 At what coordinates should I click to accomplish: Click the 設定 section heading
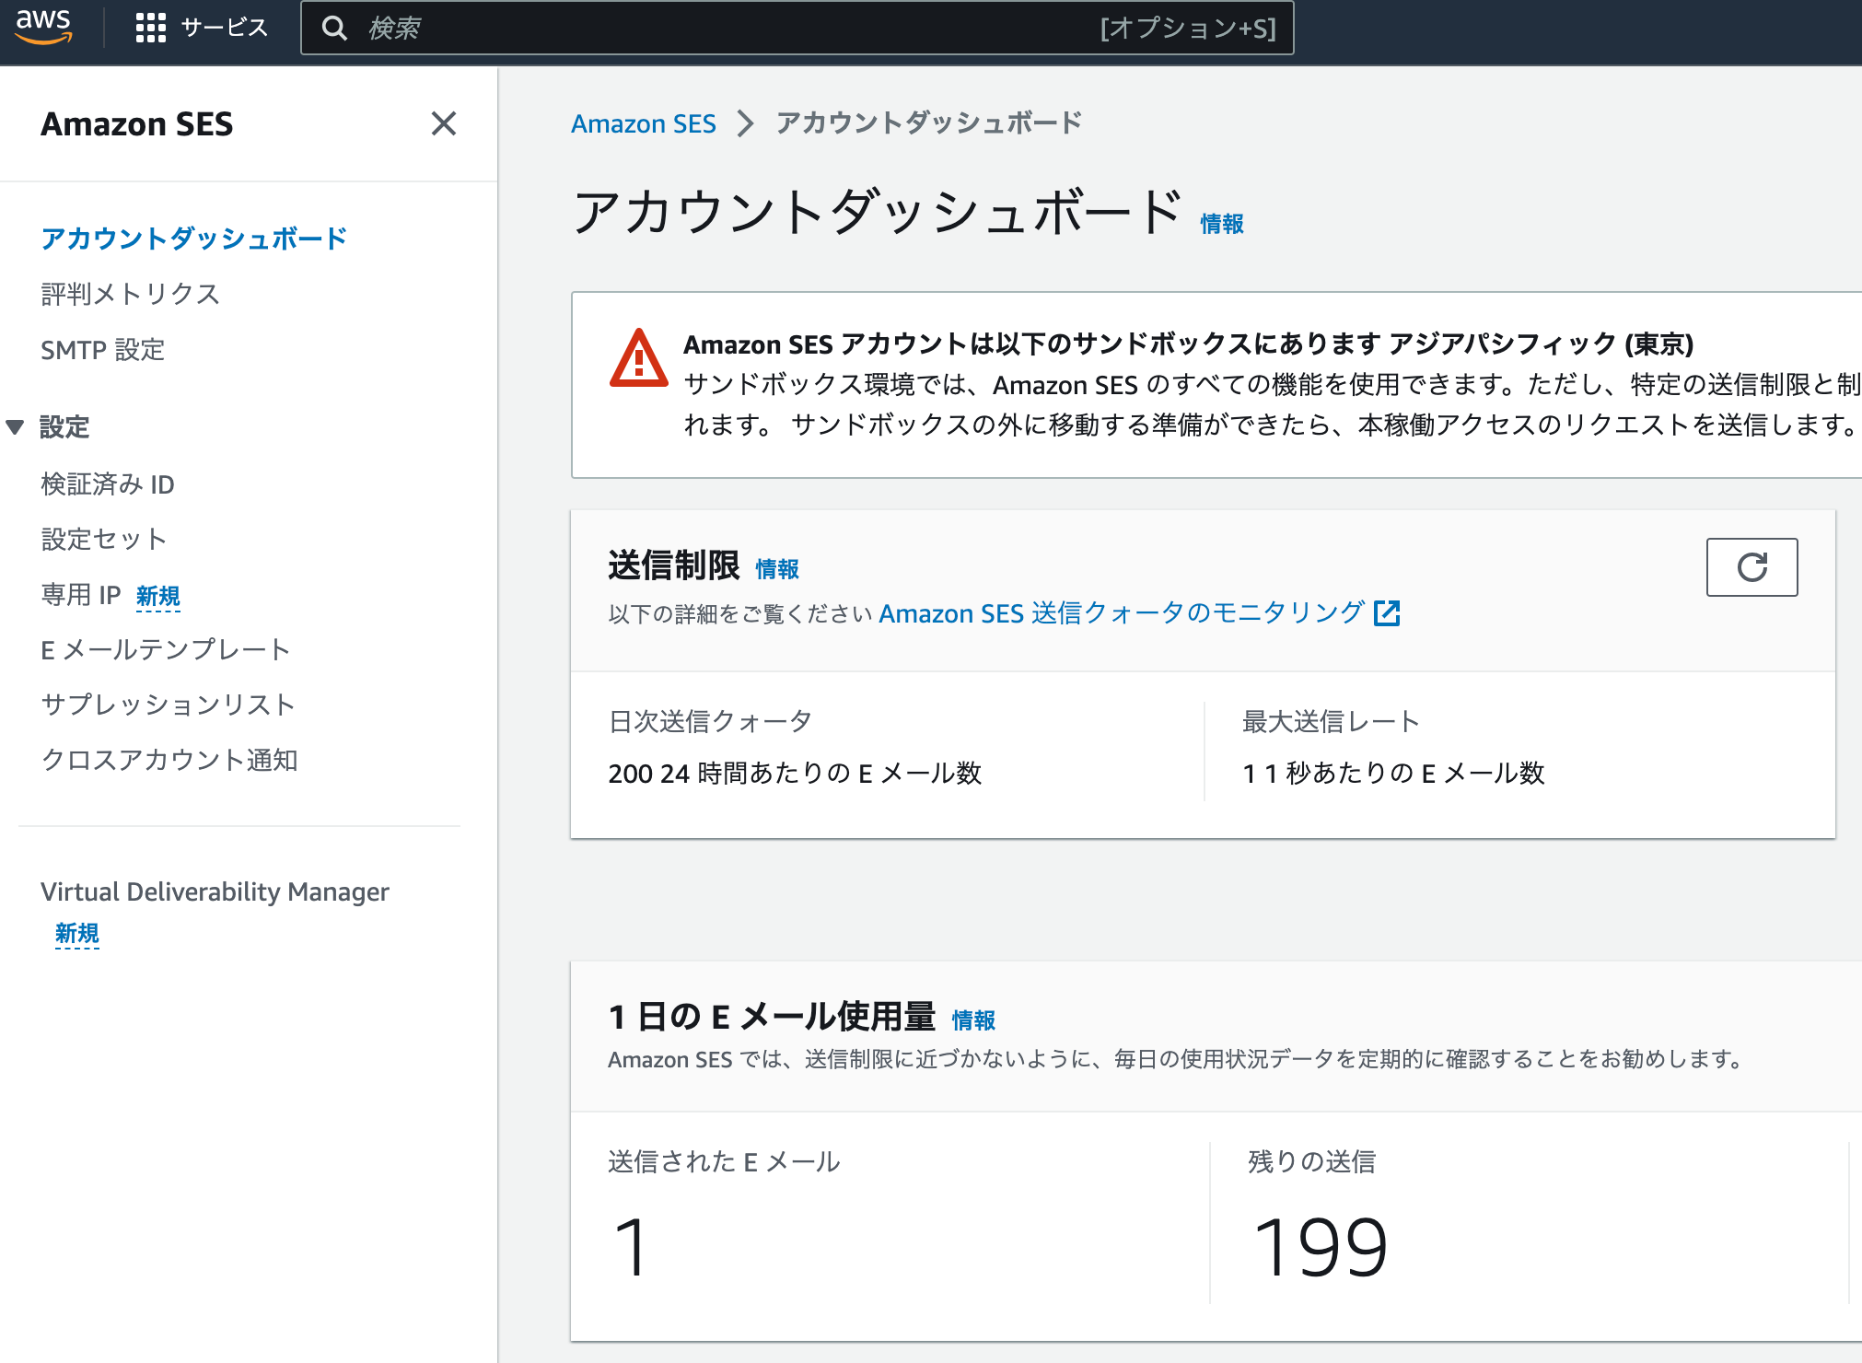tap(64, 427)
